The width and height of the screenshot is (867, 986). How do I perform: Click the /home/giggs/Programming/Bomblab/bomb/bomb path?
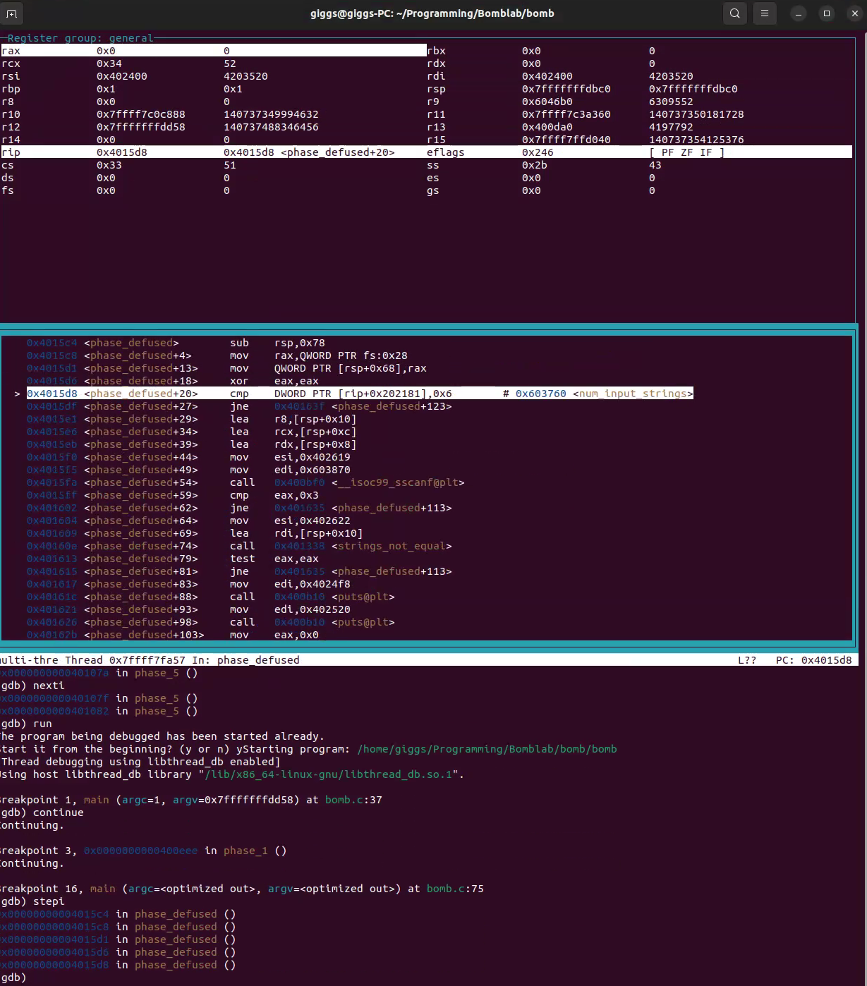(x=487, y=749)
